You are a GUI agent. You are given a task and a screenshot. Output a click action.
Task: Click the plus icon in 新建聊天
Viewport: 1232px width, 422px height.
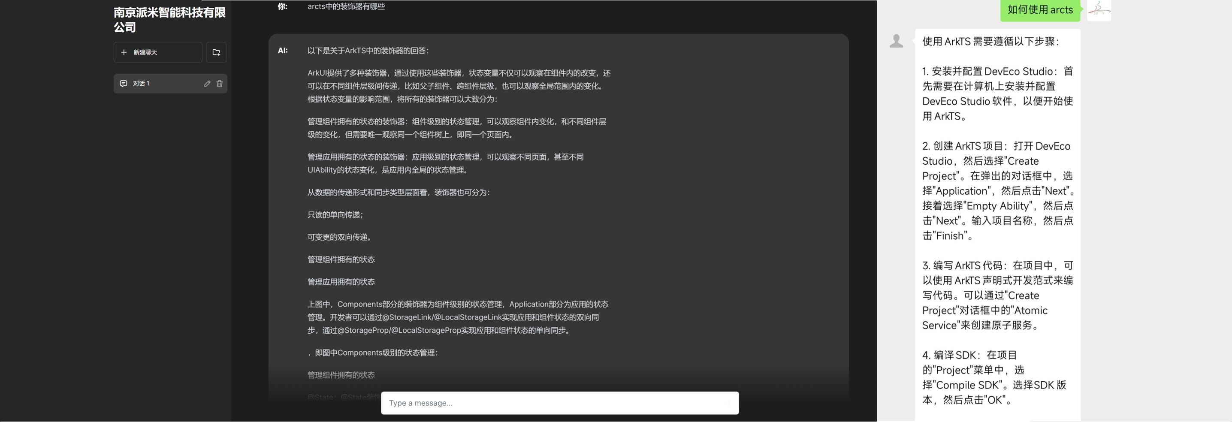pos(124,52)
